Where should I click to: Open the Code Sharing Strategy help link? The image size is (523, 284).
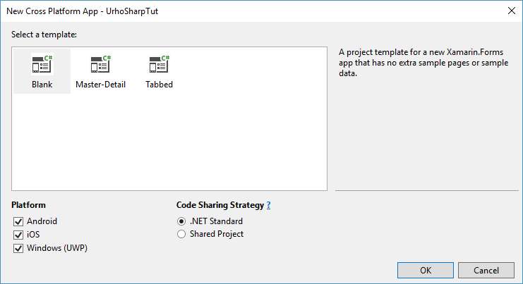coord(268,205)
